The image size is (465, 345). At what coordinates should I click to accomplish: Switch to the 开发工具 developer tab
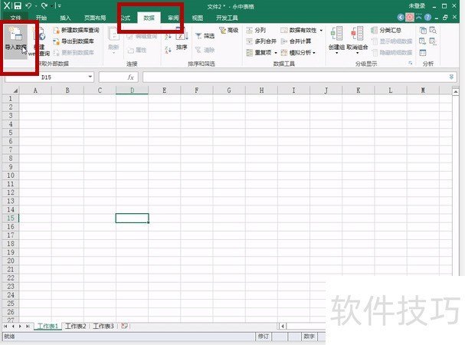click(227, 18)
